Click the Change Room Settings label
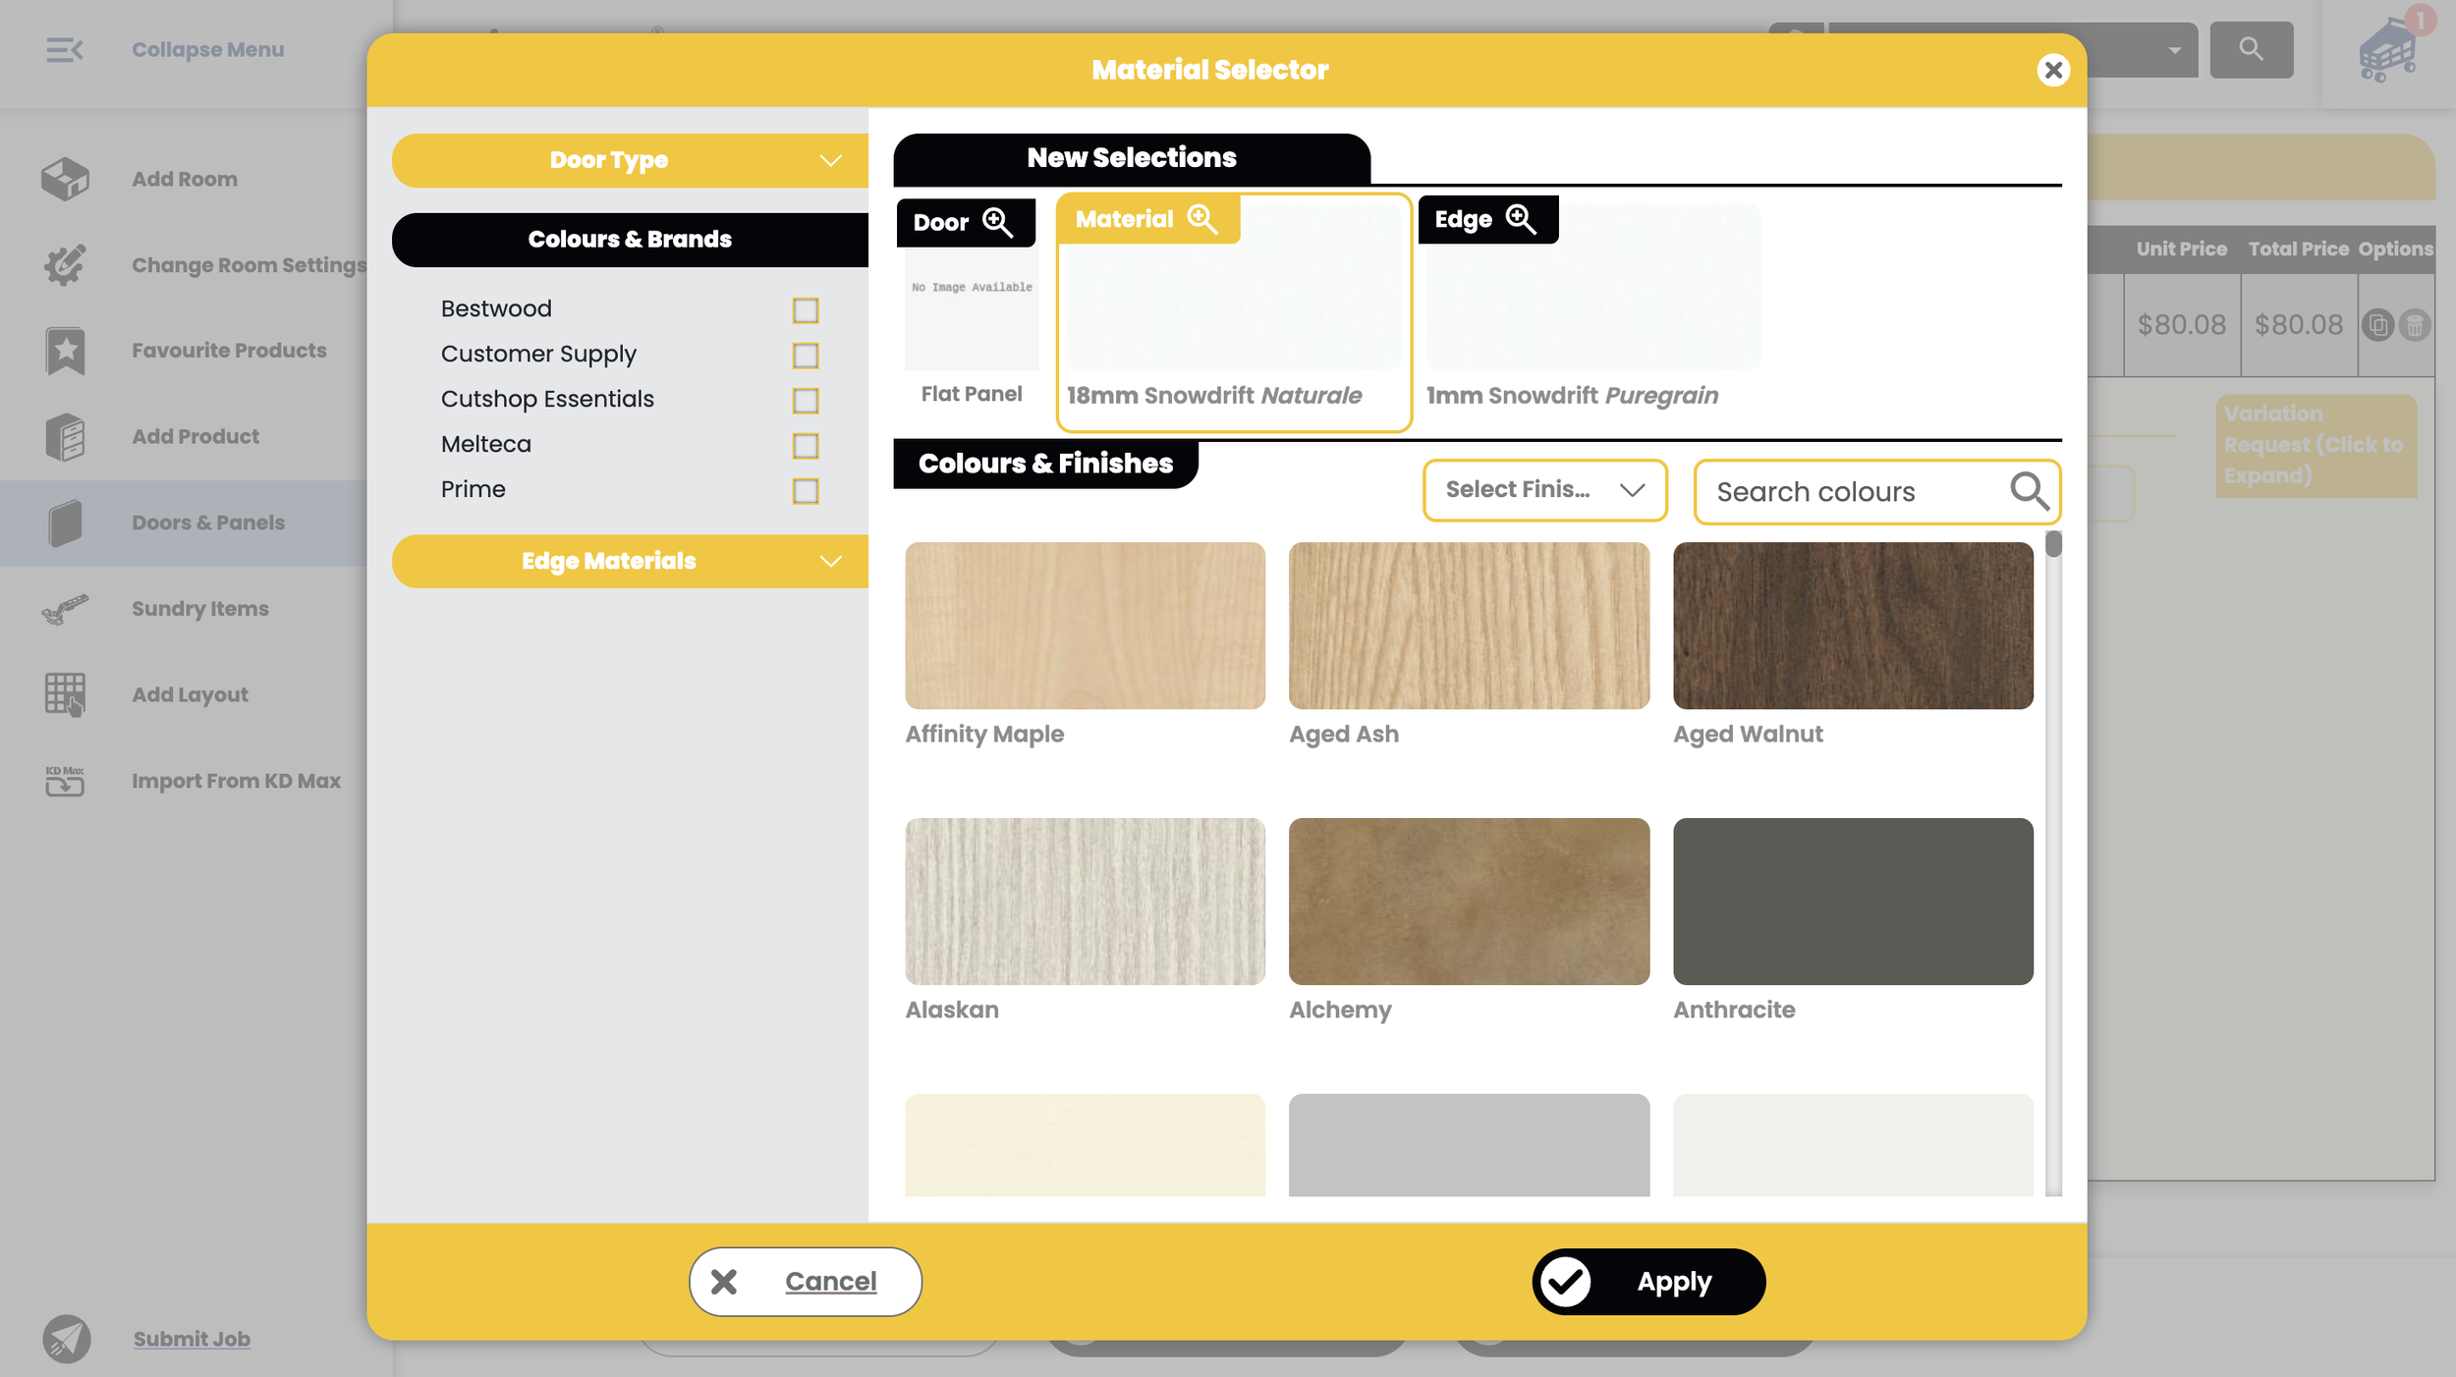Image resolution: width=2456 pixels, height=1377 pixels. click(249, 265)
